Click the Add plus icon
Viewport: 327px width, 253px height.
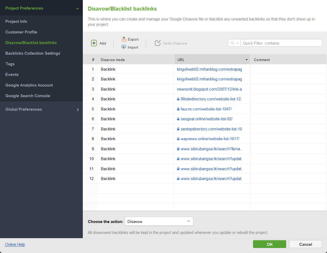coord(94,43)
